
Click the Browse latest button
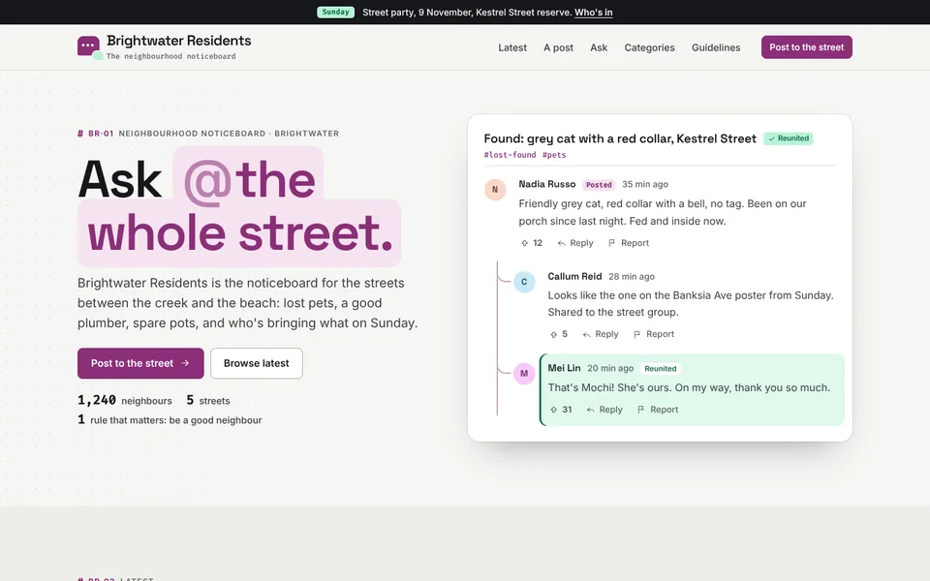(x=256, y=363)
